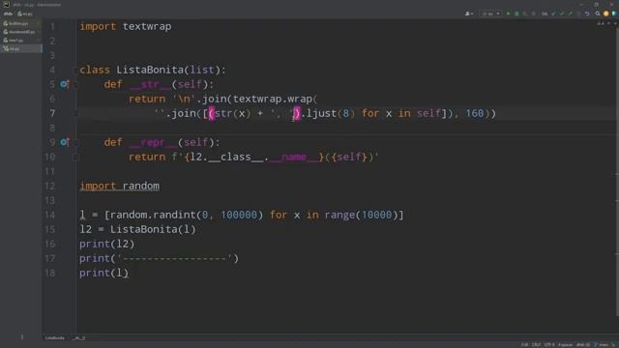The image size is (619, 348).
Task: Open the run configuration dropdown in toolbar
Action: [490, 14]
